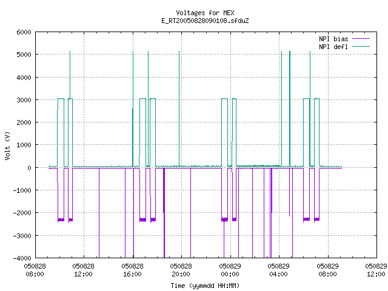Click the positive 1000 y-axis tick
The image size is (388, 291).
click(24, 145)
